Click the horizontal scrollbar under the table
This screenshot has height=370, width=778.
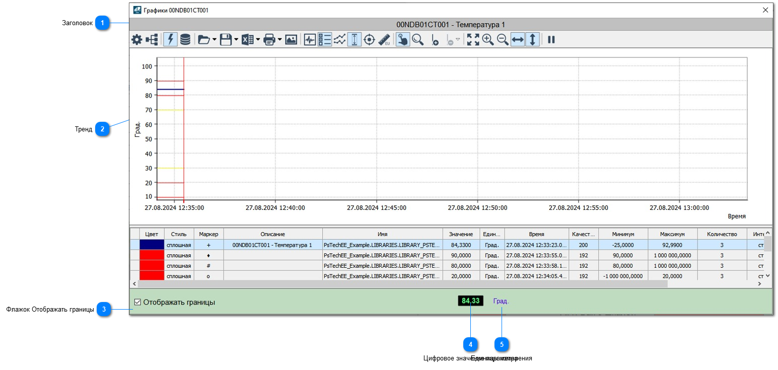click(x=403, y=284)
